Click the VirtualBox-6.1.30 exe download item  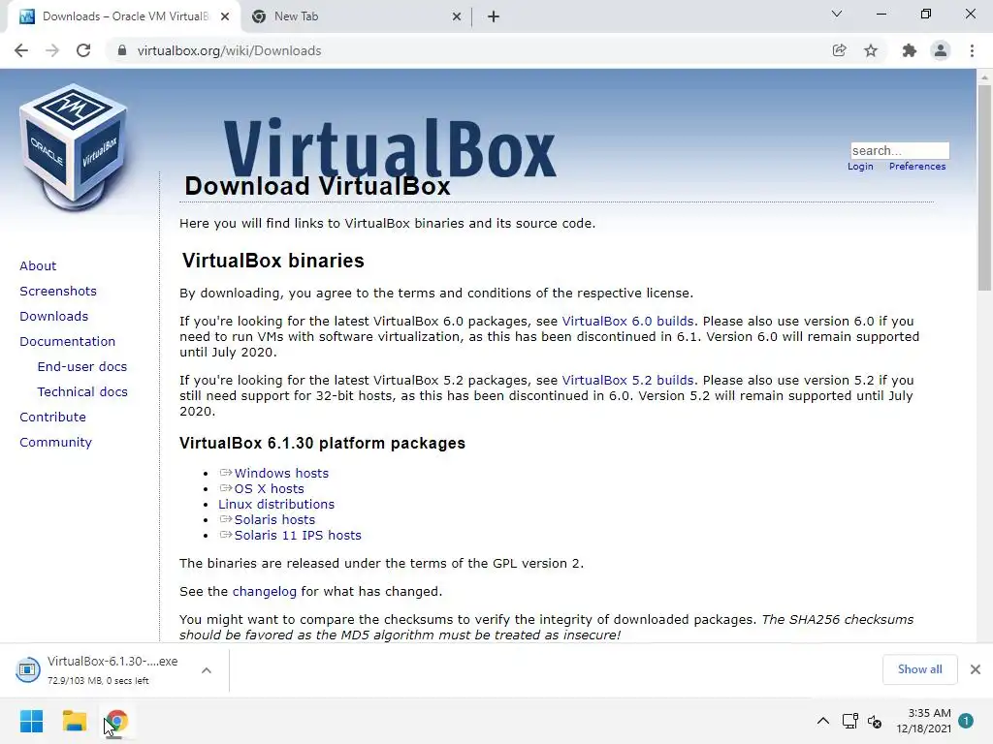click(x=112, y=669)
